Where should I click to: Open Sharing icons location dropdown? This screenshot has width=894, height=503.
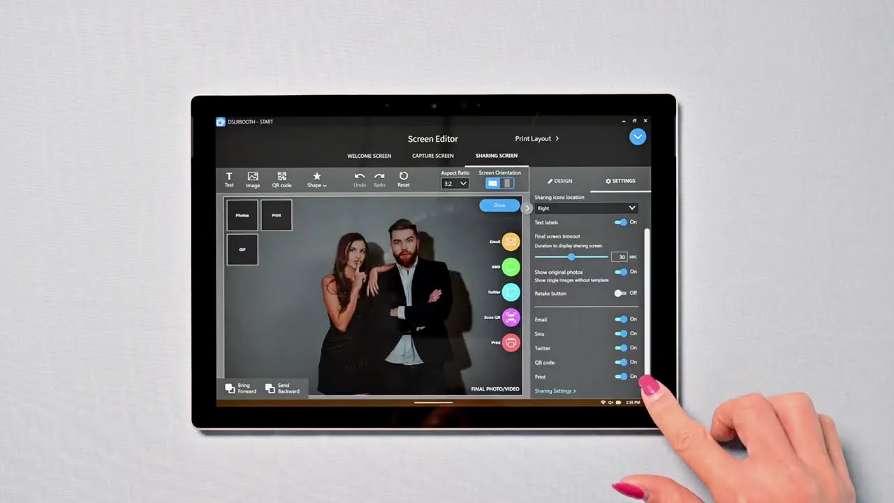[586, 208]
